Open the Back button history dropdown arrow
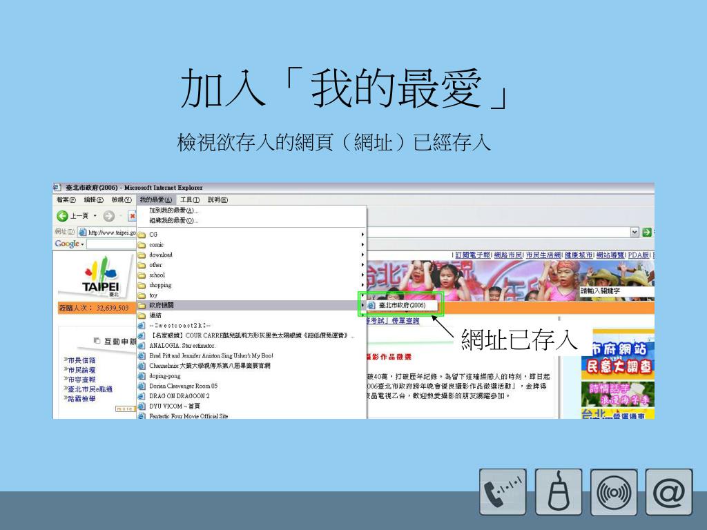 [x=95, y=216]
